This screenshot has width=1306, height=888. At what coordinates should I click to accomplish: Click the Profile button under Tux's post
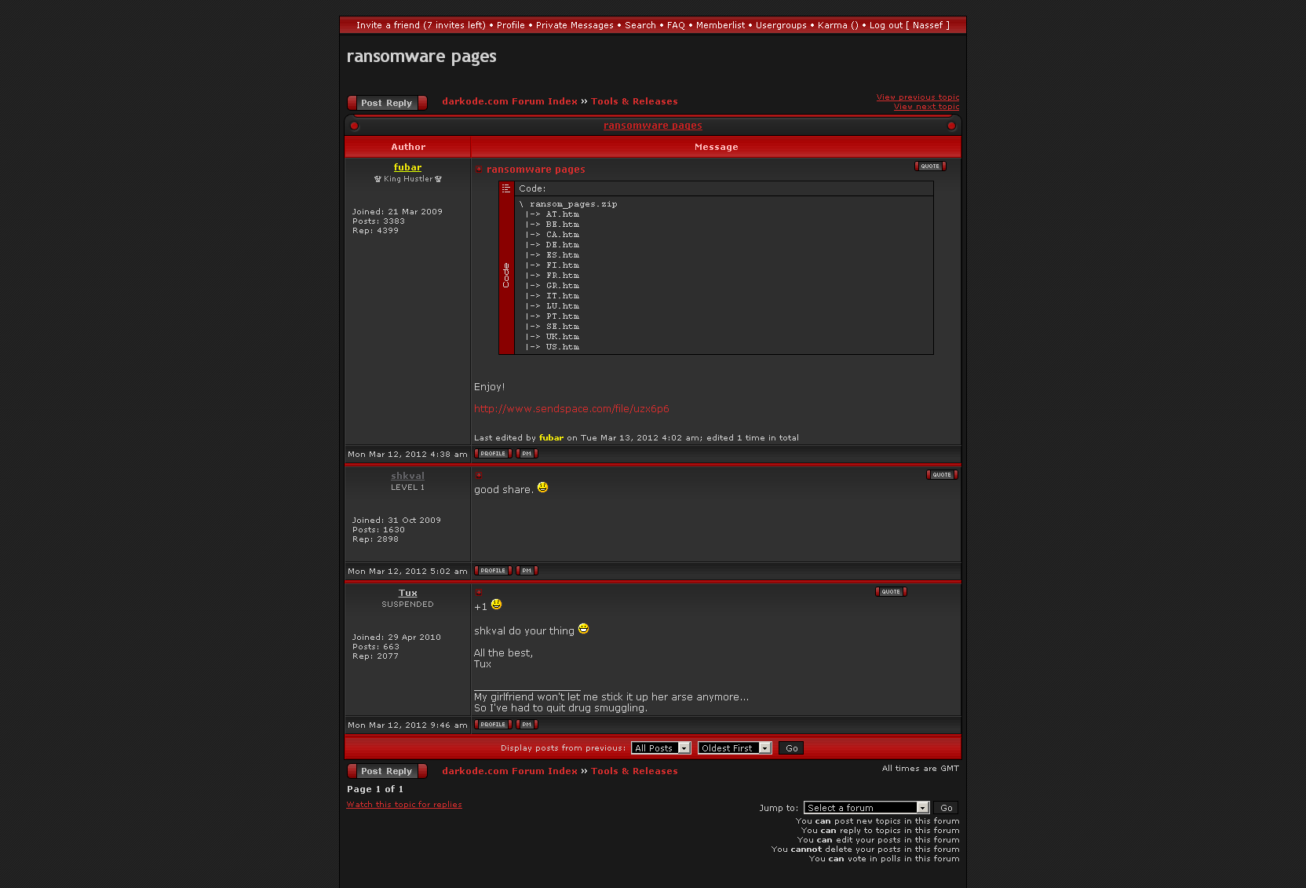pos(493,725)
